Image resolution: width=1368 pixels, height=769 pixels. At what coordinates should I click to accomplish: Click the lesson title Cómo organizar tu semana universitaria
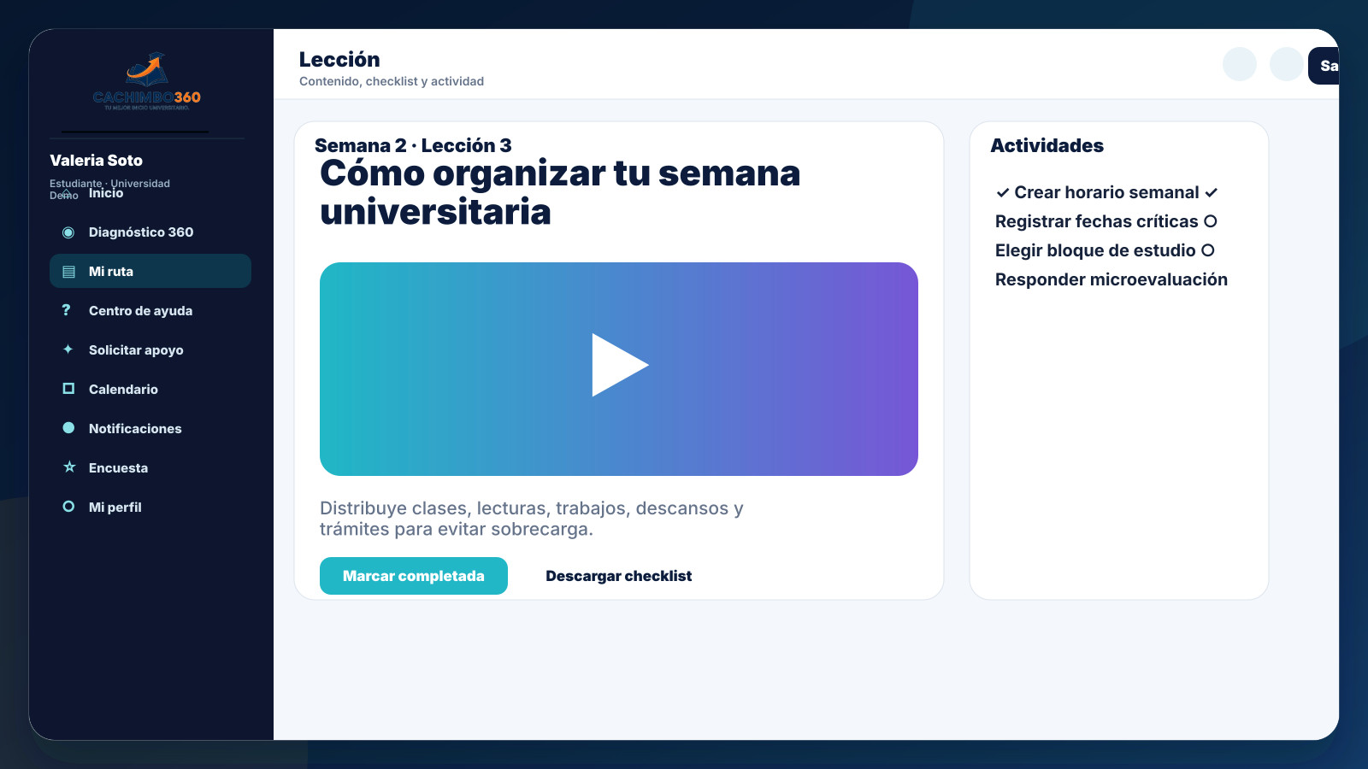[560, 192]
